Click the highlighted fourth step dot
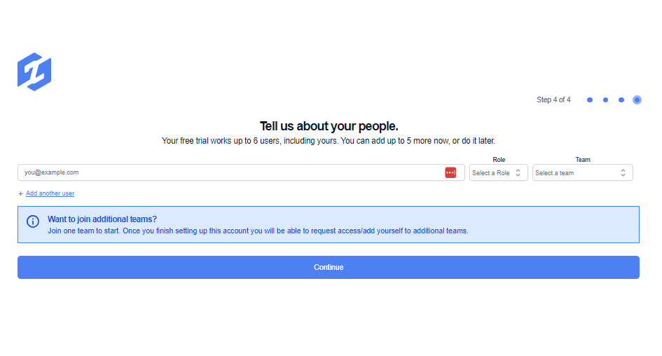 tap(637, 100)
